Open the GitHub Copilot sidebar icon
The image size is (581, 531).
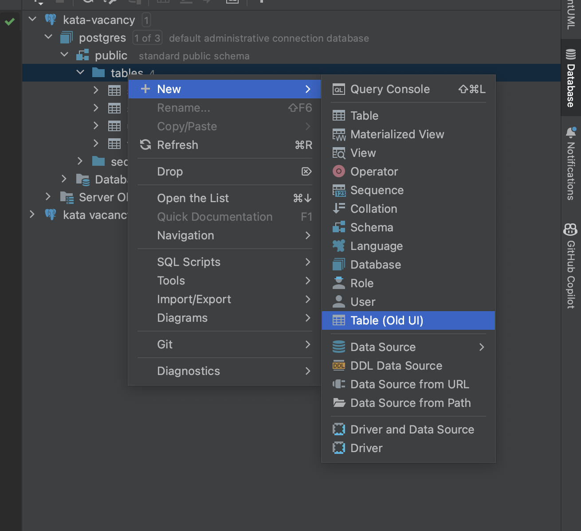coord(570,229)
